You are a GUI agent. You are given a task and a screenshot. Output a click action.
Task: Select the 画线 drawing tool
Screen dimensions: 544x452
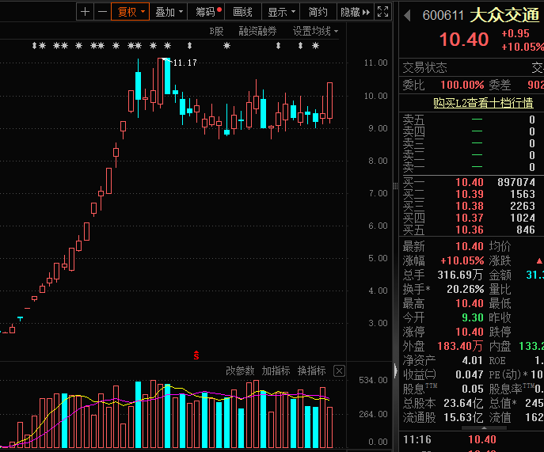pyautogui.click(x=242, y=12)
